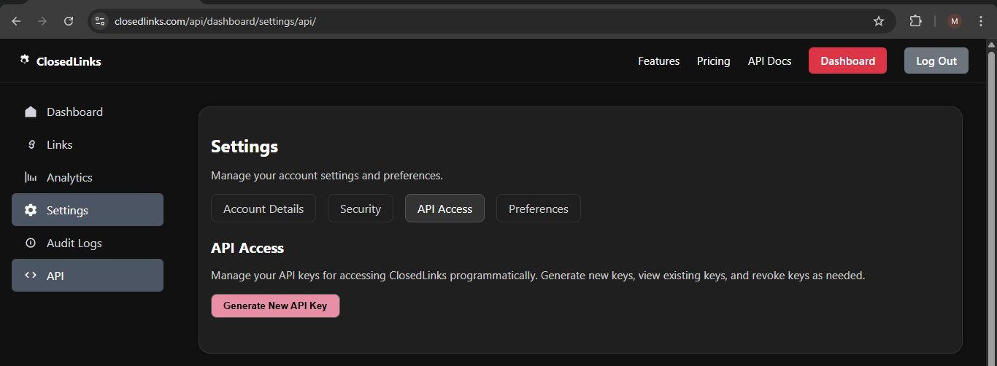Bookmark this page with the star icon
Image resolution: width=997 pixels, height=366 pixels.
(x=879, y=21)
